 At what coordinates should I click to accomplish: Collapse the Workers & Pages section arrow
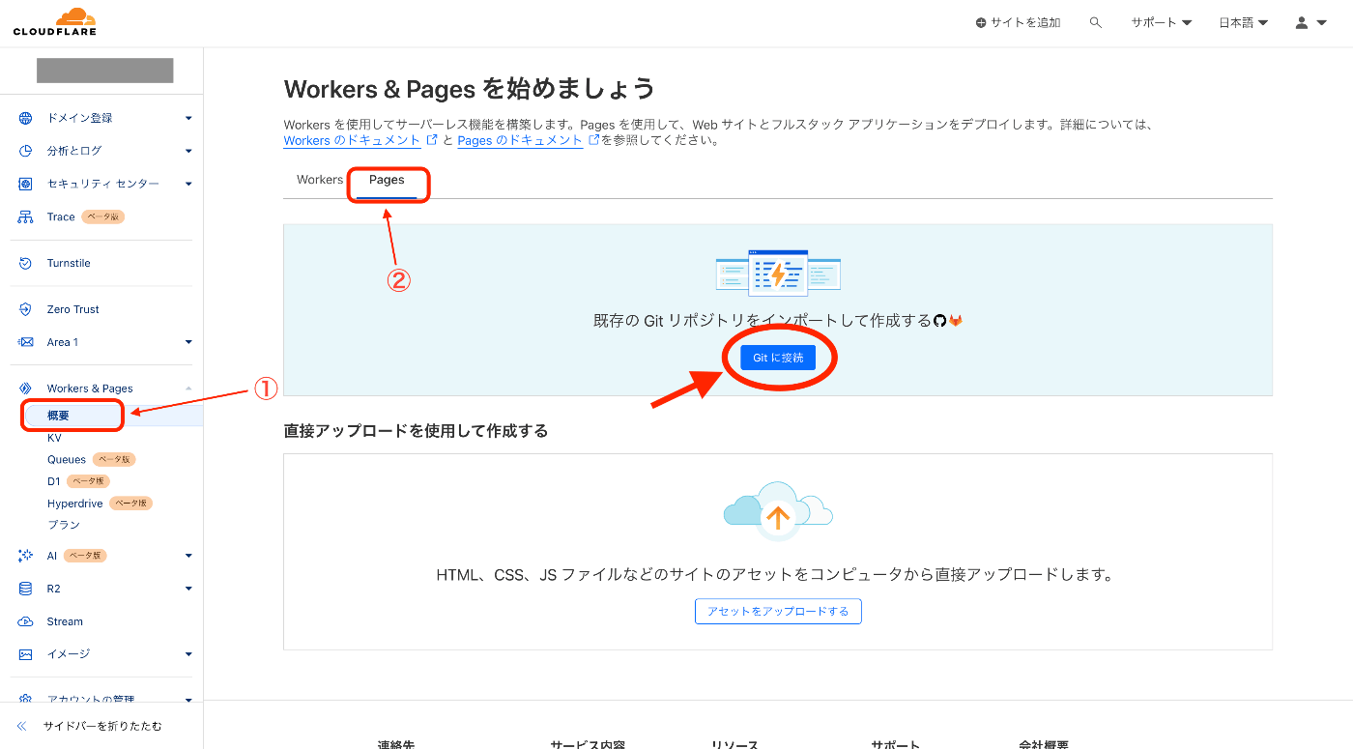tap(188, 389)
